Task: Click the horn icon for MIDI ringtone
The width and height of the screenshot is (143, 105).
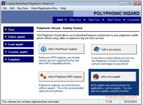Action: [43, 76]
